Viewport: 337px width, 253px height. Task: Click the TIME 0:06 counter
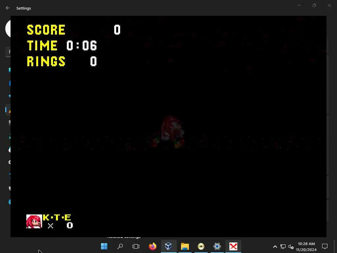pos(62,45)
